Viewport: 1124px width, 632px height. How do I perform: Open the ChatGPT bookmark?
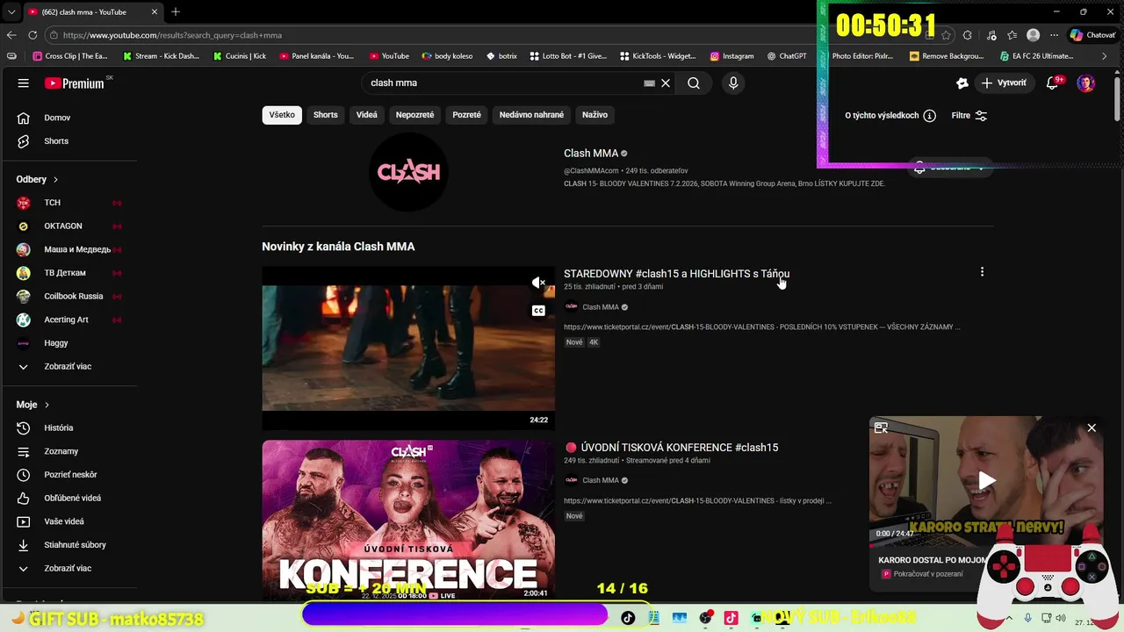787,56
